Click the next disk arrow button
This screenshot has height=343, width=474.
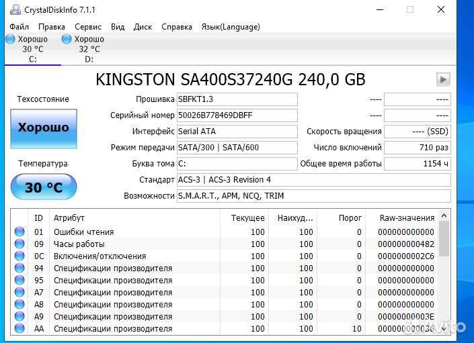click(x=443, y=80)
